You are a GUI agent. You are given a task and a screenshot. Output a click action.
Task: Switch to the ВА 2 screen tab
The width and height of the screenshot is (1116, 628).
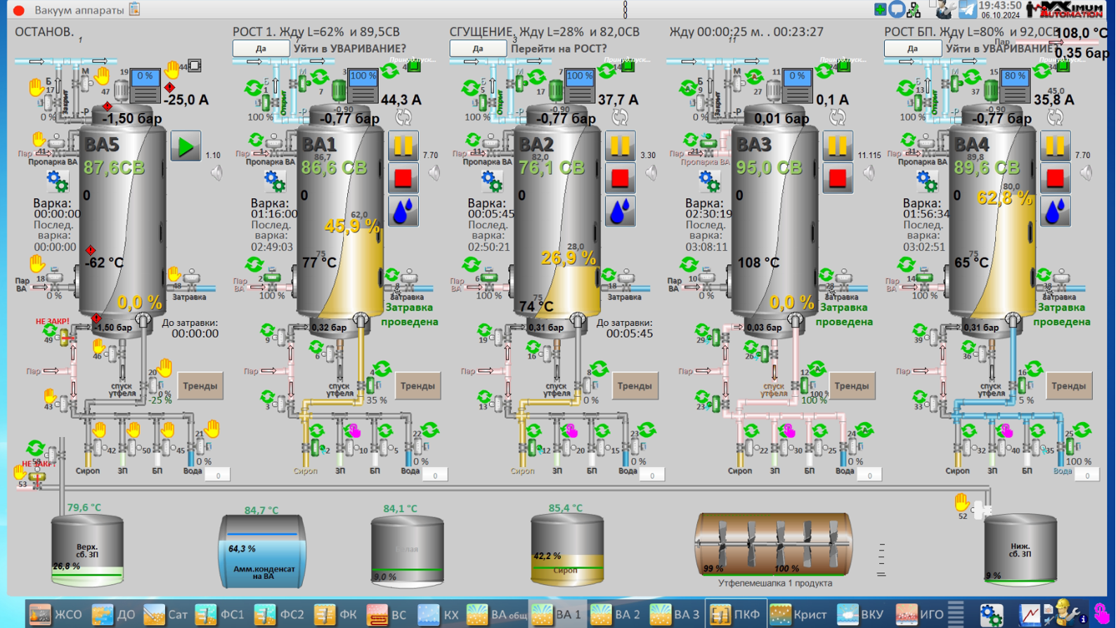coord(615,615)
